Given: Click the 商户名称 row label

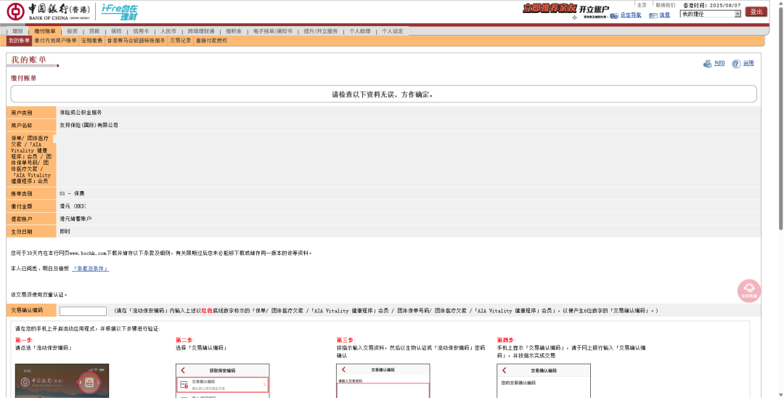Looking at the screenshot, I should (22, 126).
